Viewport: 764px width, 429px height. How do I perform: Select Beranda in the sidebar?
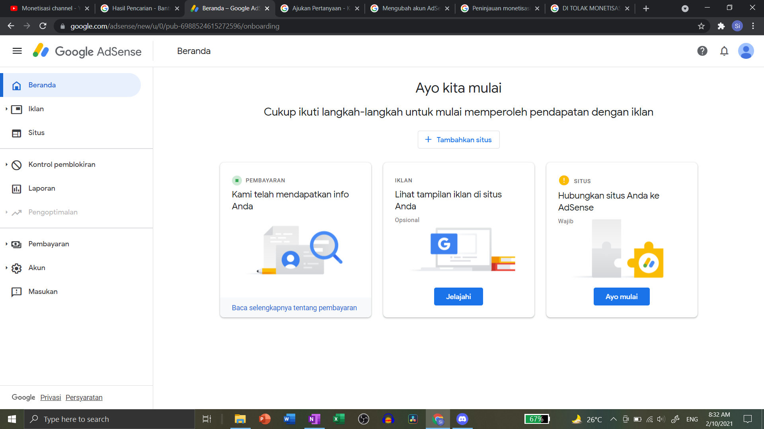coord(42,85)
